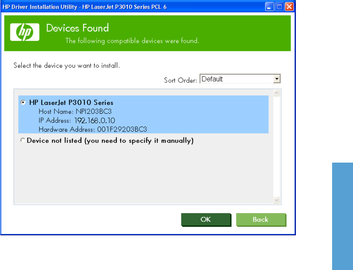
Task: Click 'Select the device you want to install.' text
Action: (x=67, y=66)
